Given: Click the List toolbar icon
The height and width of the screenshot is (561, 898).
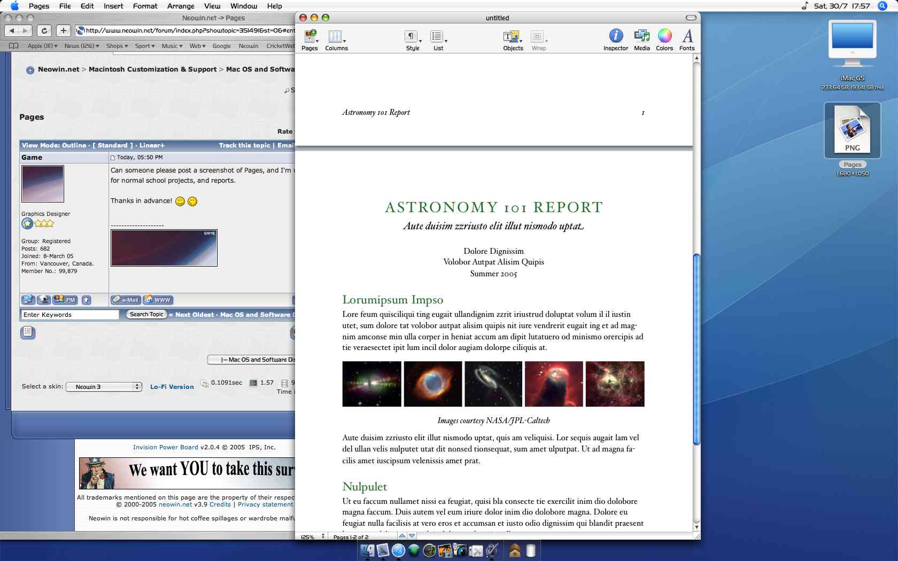Looking at the screenshot, I should point(437,37).
